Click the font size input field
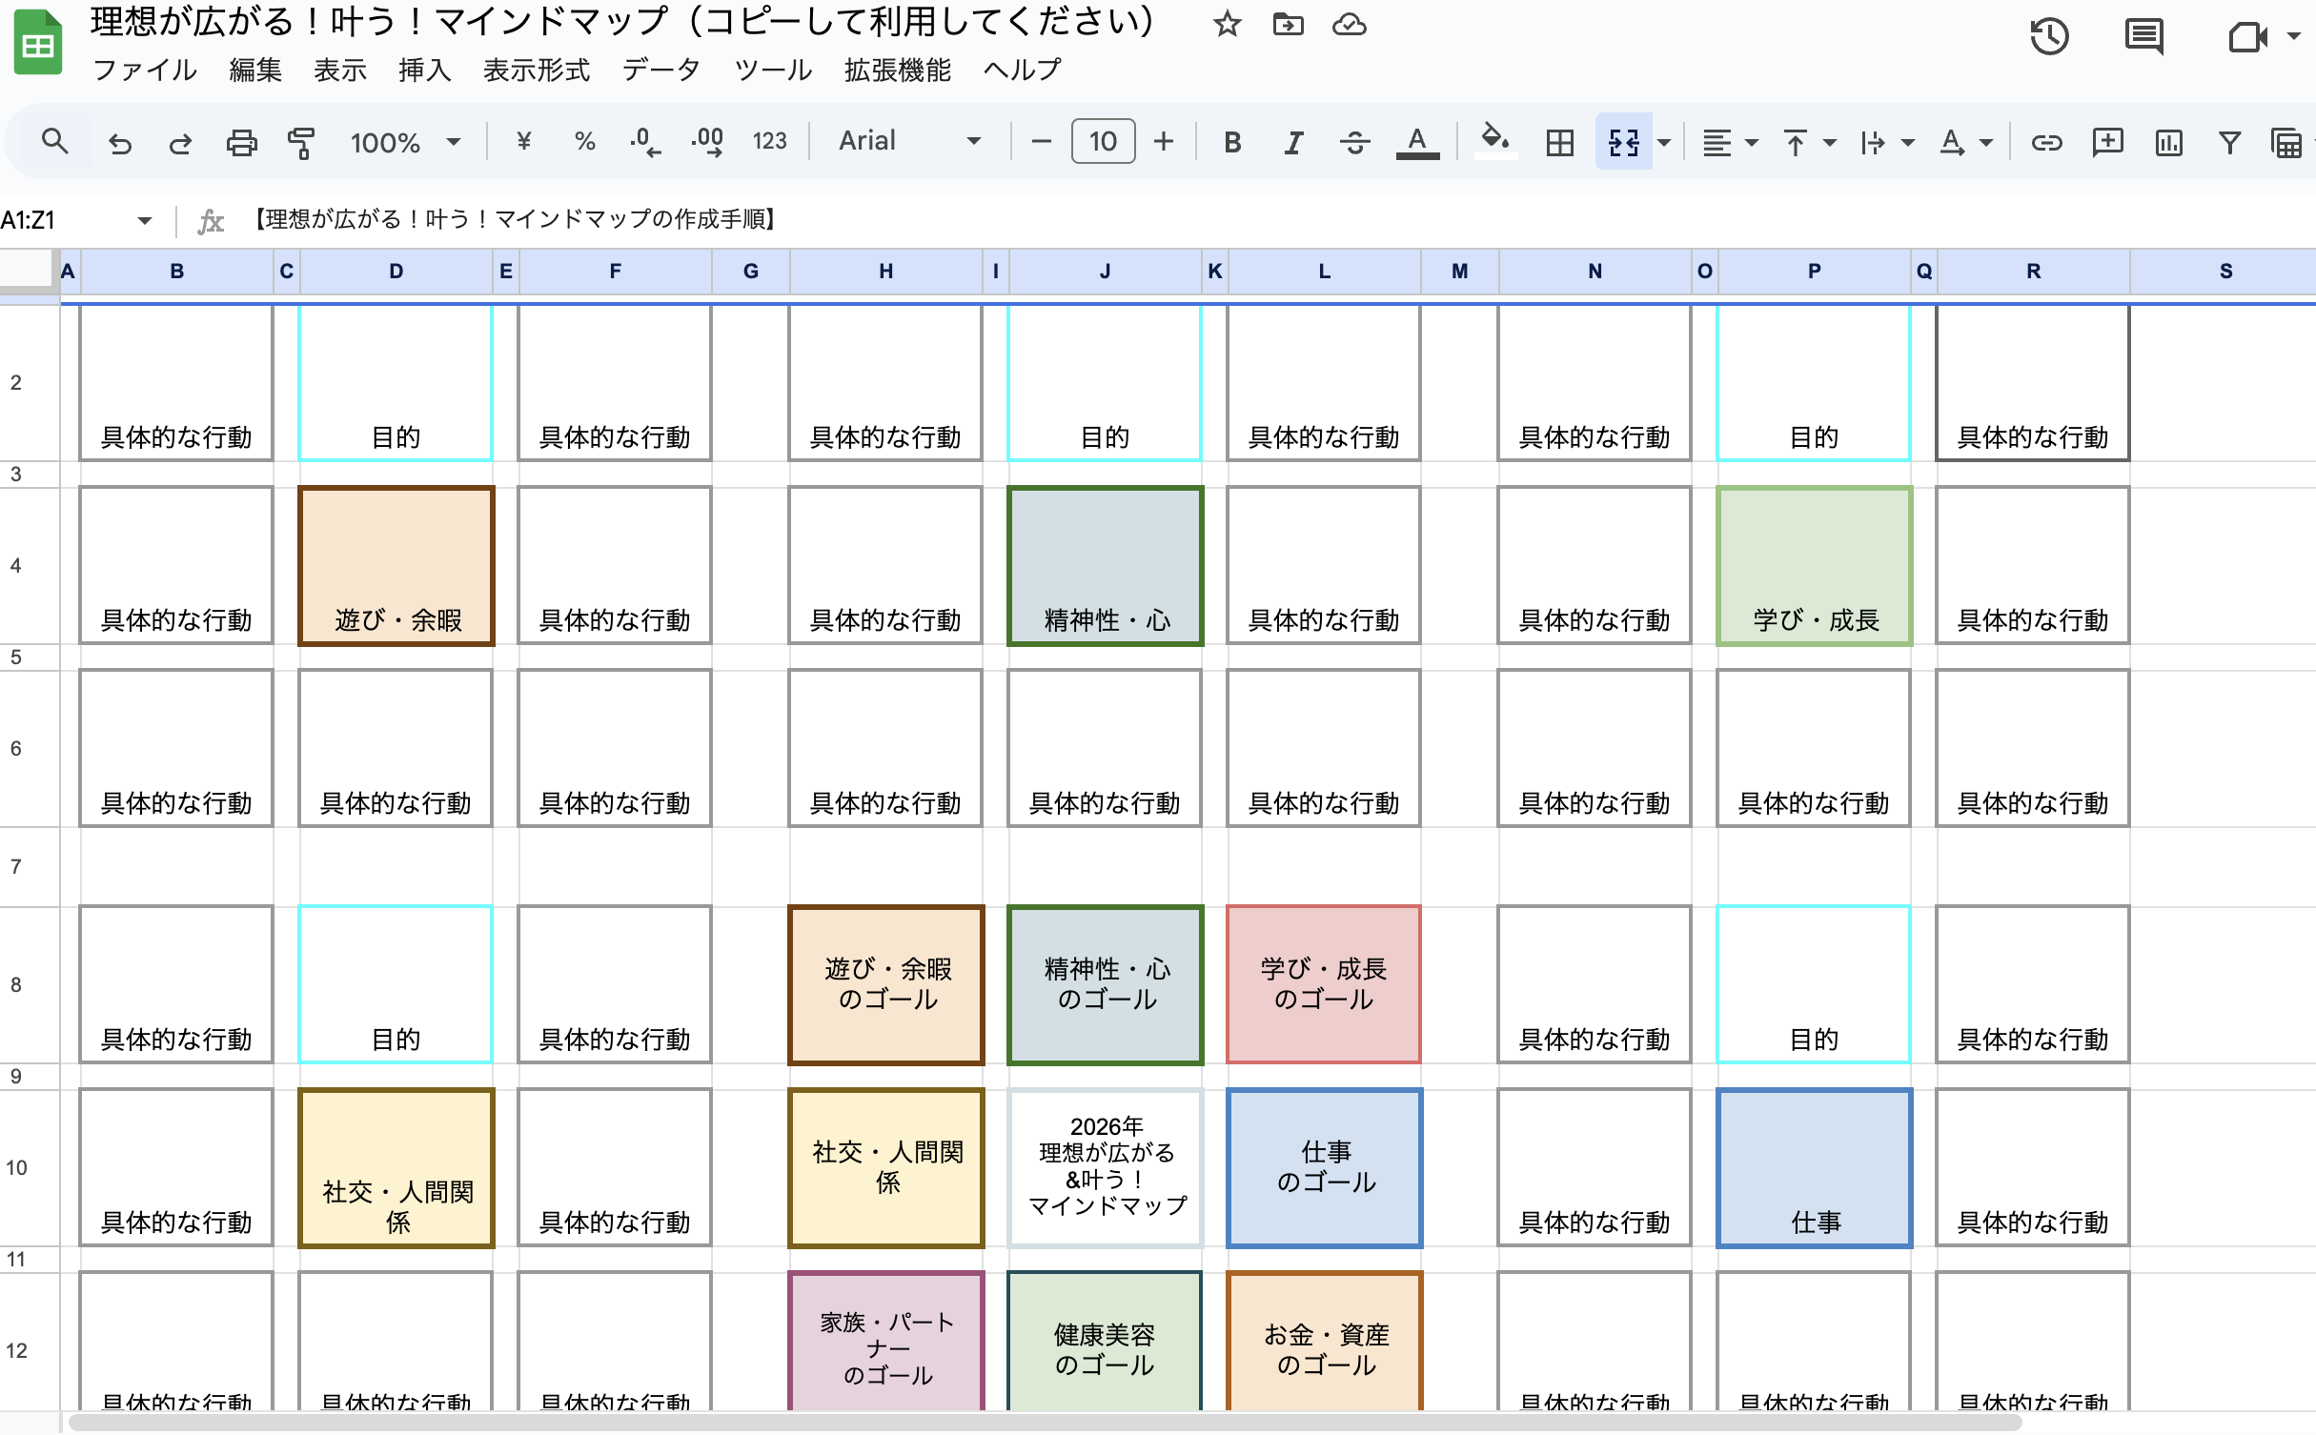The height and width of the screenshot is (1435, 2316). (x=1103, y=142)
